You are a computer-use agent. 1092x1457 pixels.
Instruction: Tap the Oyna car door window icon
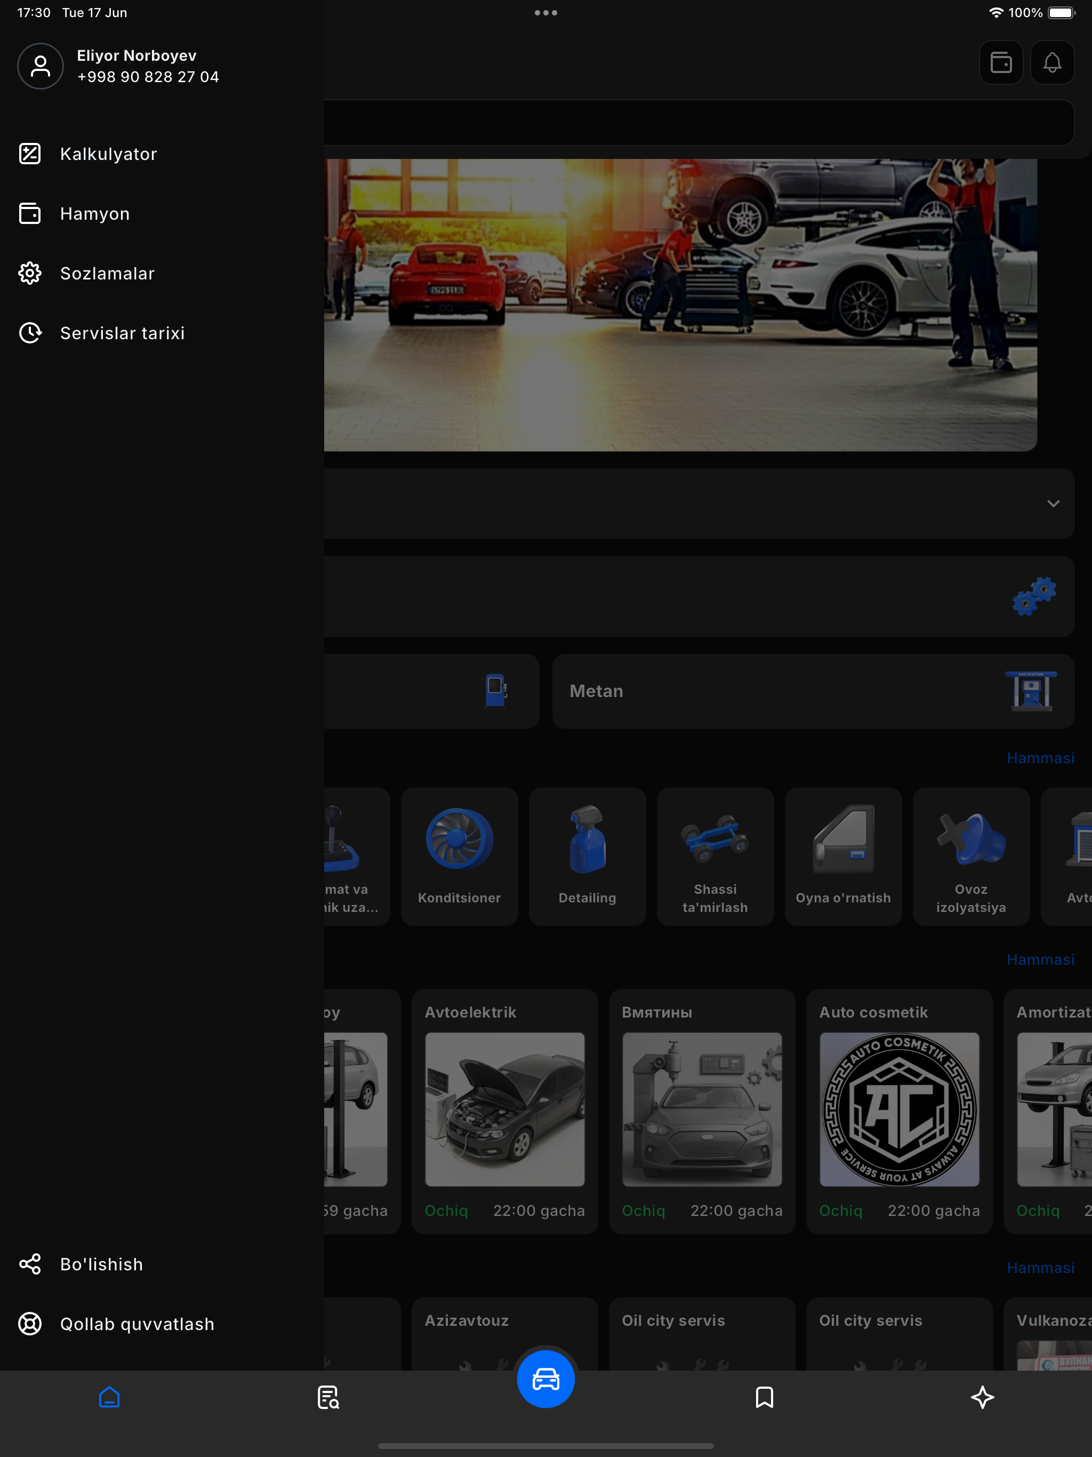(x=845, y=838)
